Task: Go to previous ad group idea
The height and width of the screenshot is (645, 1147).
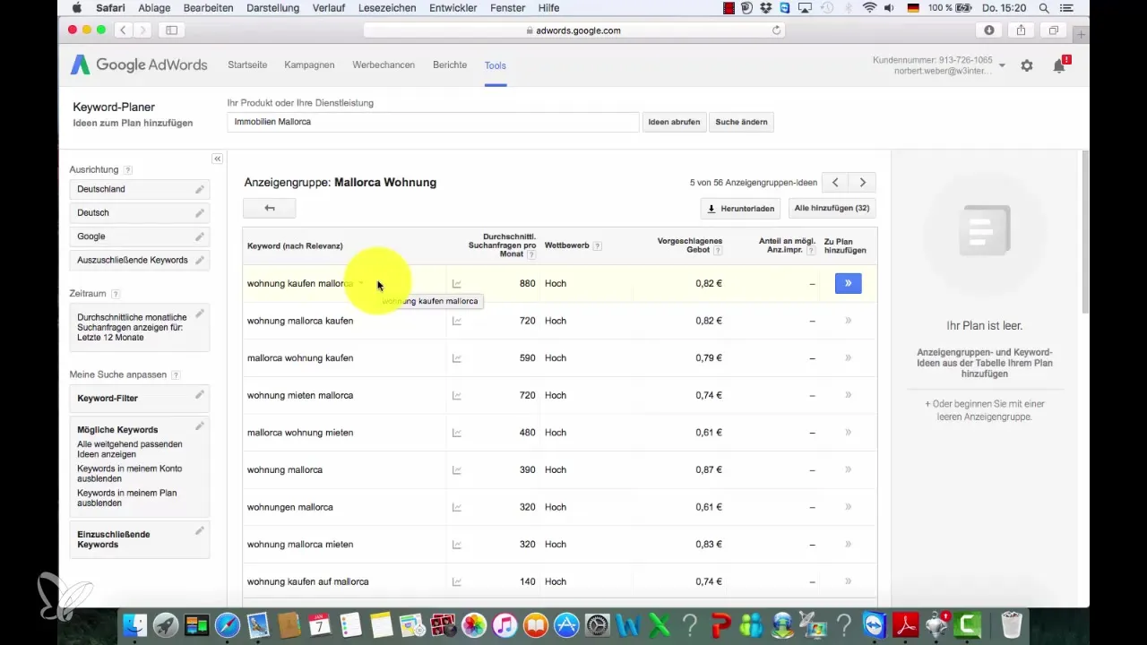Action: [x=835, y=183]
